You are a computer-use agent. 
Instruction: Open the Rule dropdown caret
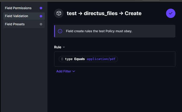[x=64, y=47]
